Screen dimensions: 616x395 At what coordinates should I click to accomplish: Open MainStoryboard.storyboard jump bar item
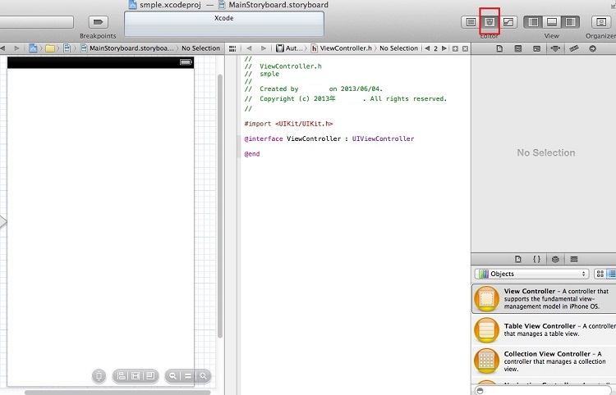[x=126, y=48]
